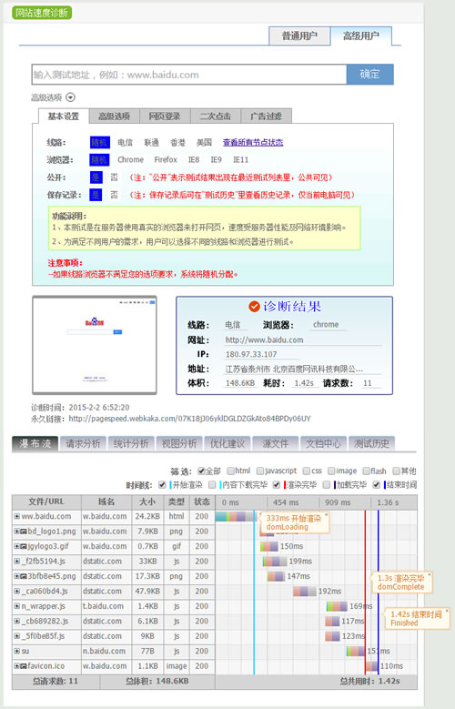
Task: Expand the _f2fb5194.js request row
Action: point(16,562)
